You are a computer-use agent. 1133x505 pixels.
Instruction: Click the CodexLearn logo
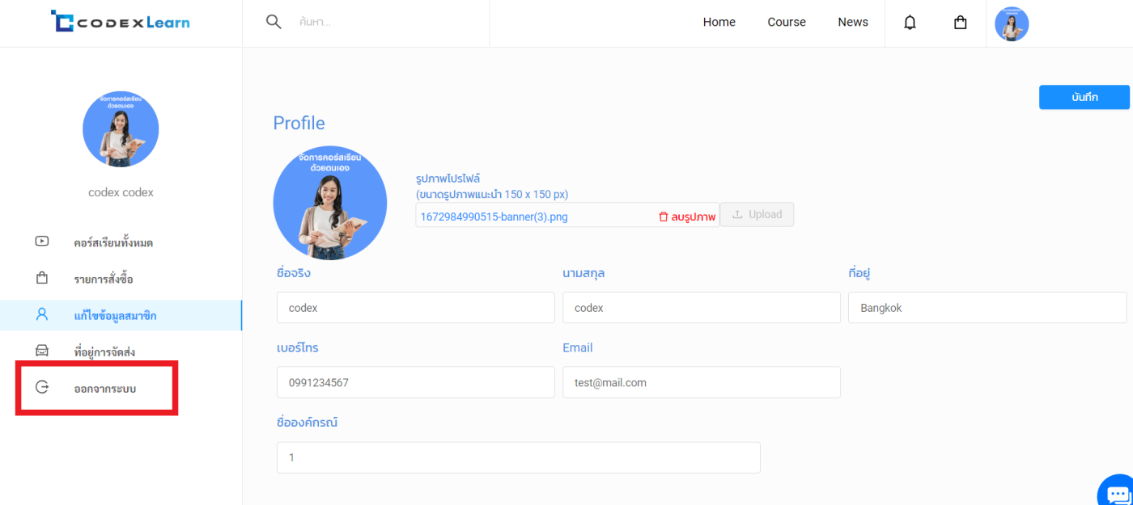[121, 22]
